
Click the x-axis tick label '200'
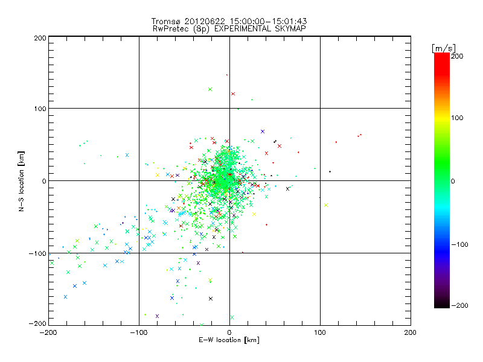411,332
